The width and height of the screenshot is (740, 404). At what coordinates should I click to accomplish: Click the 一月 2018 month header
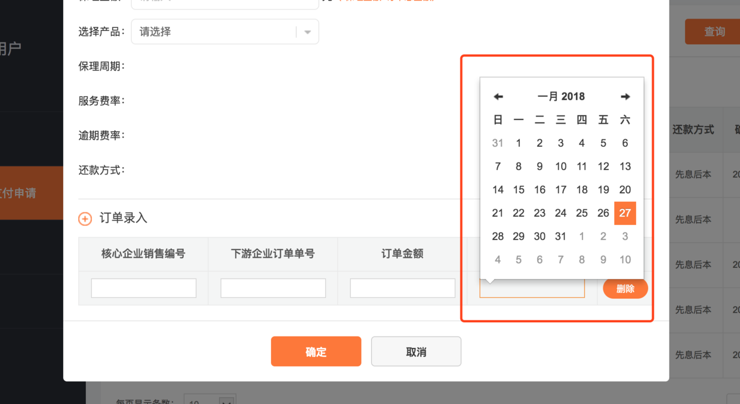561,96
